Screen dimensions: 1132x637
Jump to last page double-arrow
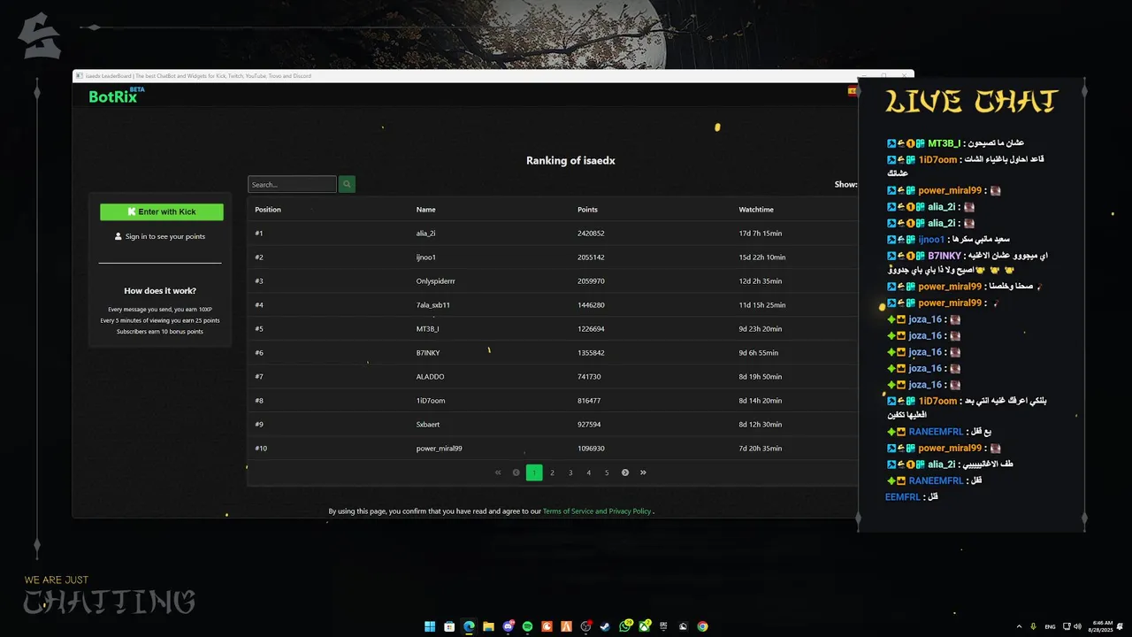[x=643, y=472]
